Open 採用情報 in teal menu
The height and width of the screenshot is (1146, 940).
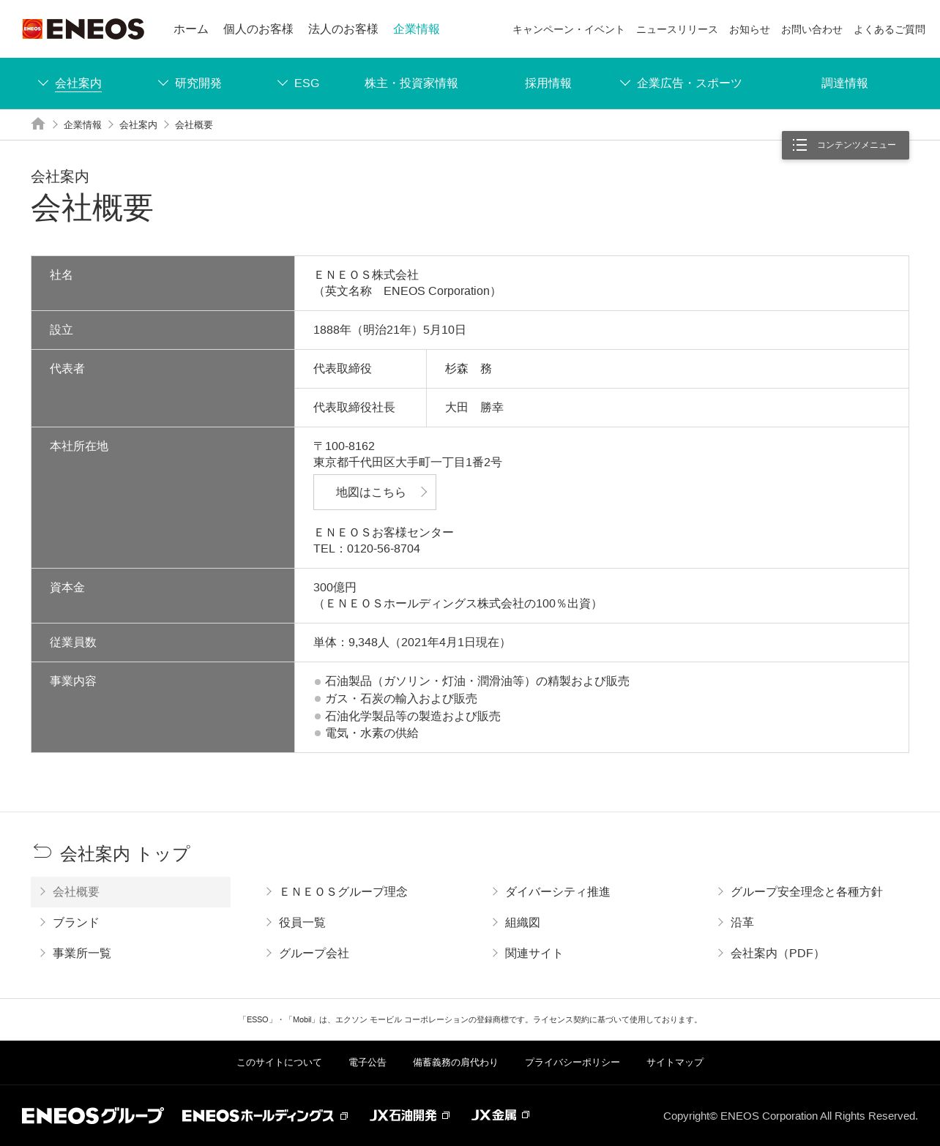pyautogui.click(x=548, y=83)
